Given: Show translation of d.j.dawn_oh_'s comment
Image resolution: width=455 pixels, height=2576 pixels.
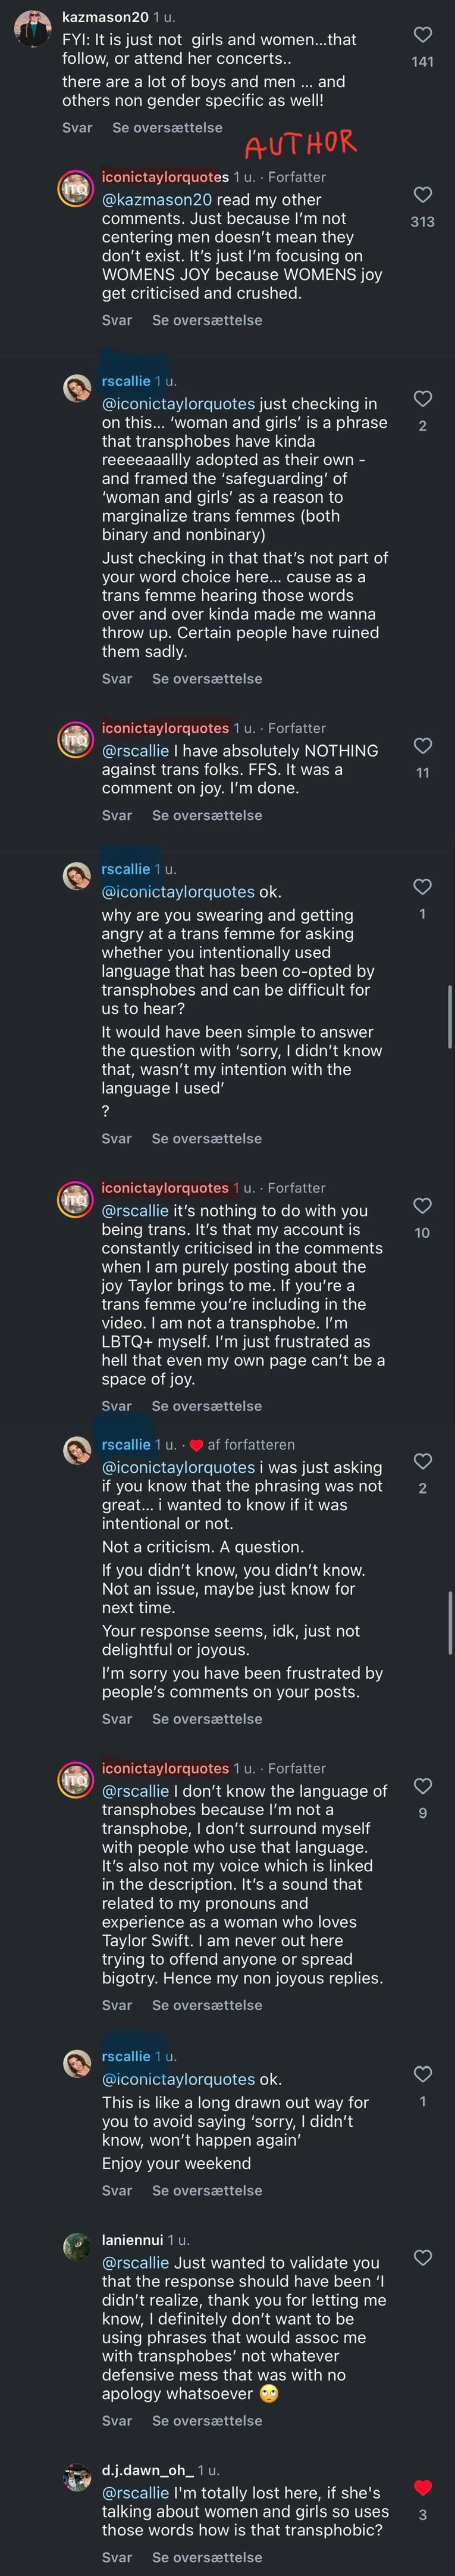Looking at the screenshot, I should pos(206,2558).
